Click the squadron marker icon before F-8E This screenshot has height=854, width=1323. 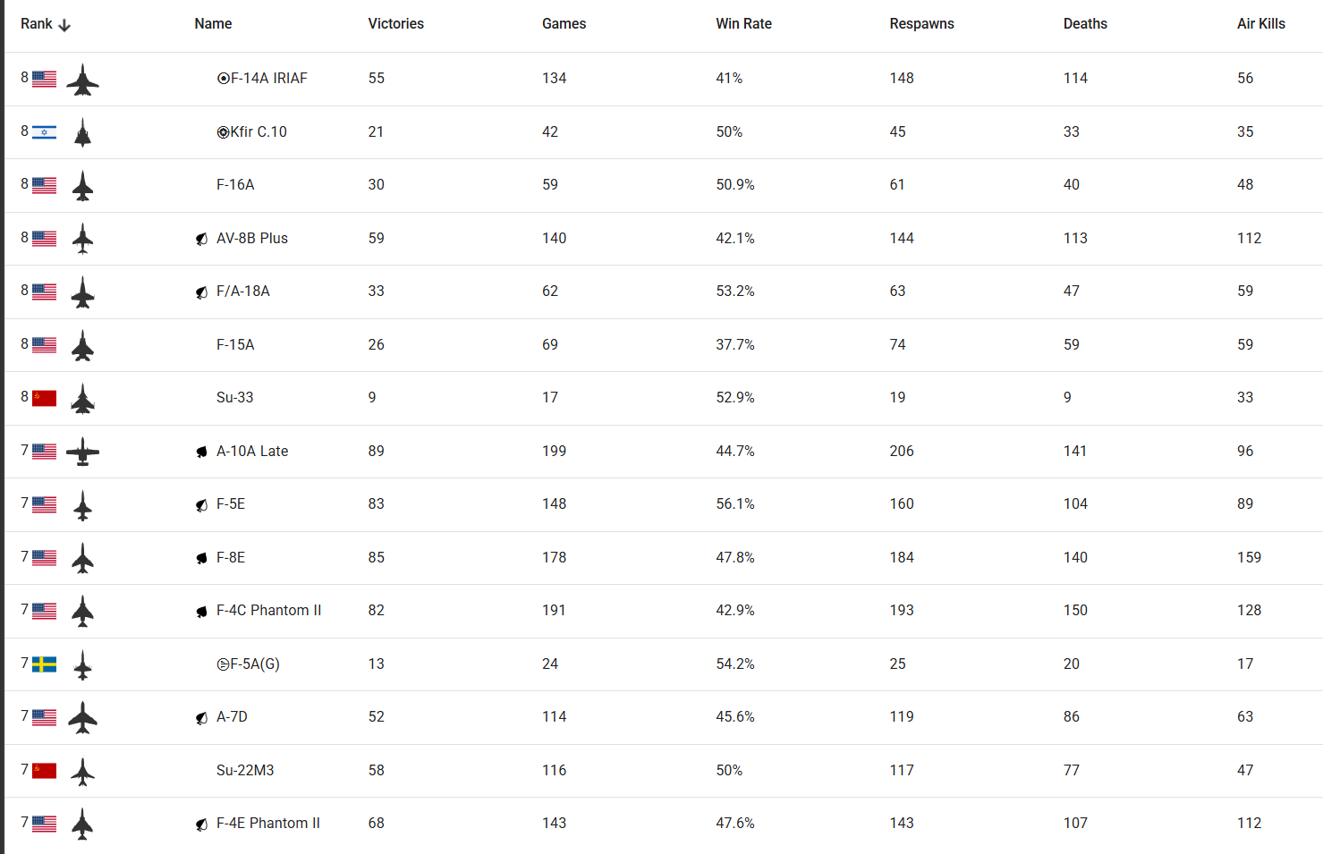pyautogui.click(x=202, y=558)
